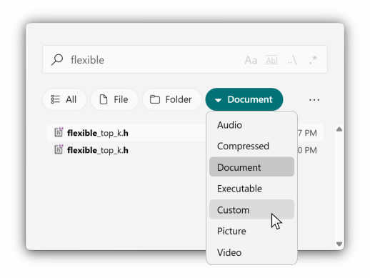The height and width of the screenshot is (278, 370).
Task: Toggle the whole word match option
Action: point(271,60)
